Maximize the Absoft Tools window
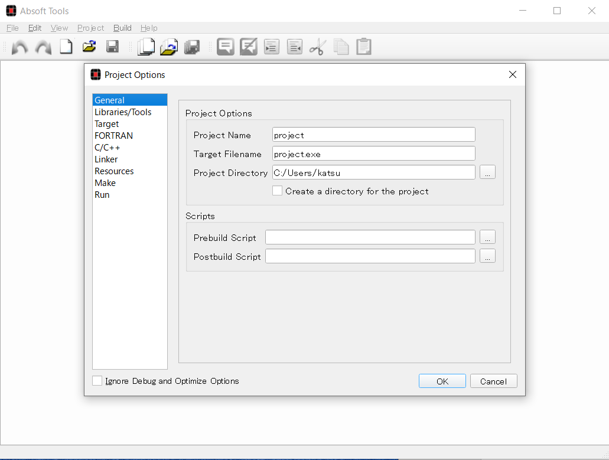 557,11
